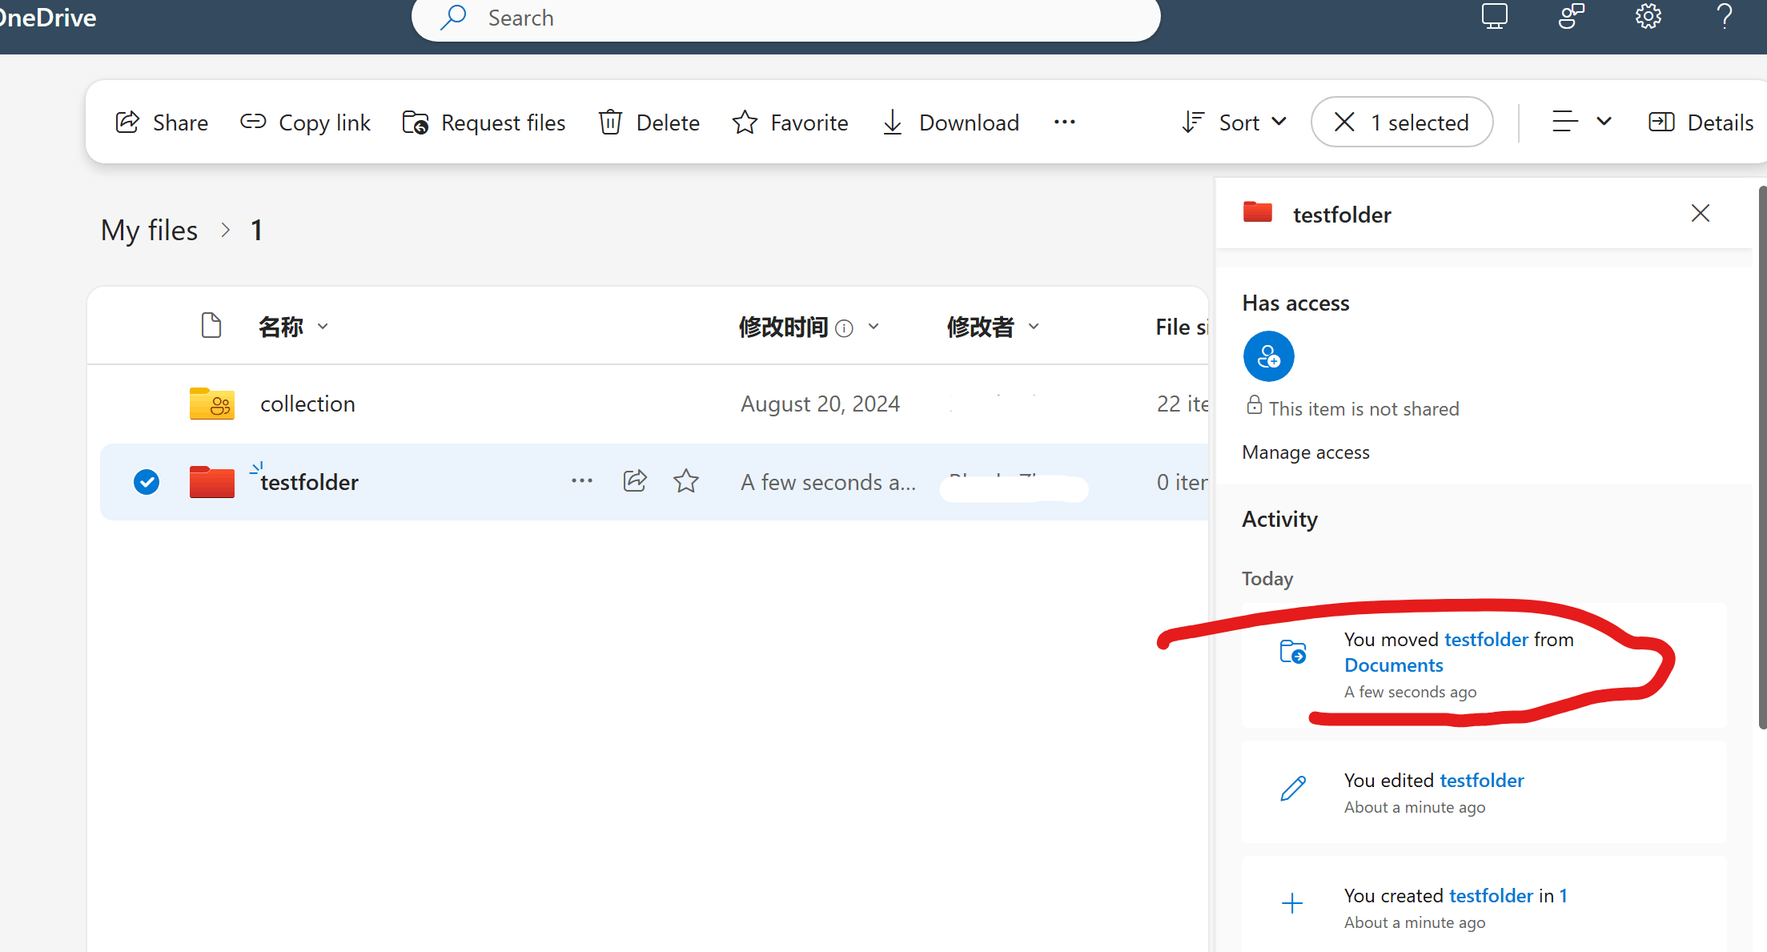Open the Help question mark
The width and height of the screenshot is (1767, 952).
[1725, 17]
